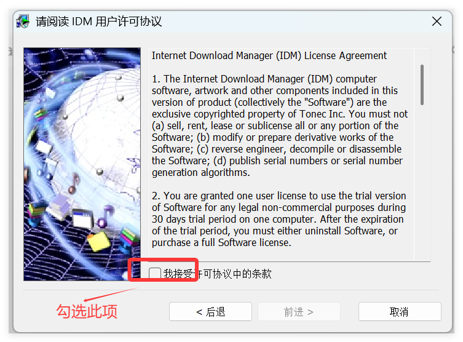
Task: Check the 我接受许可协议中的条款 checkbox
Action: (155, 274)
